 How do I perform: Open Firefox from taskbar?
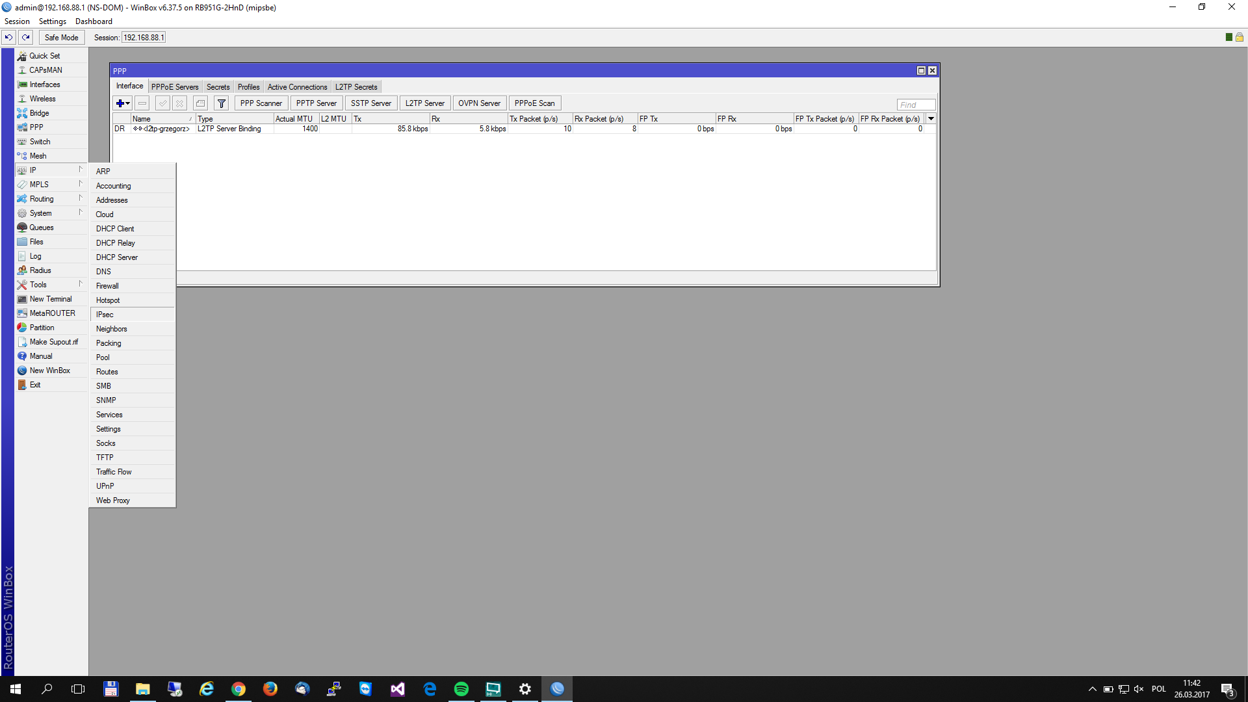click(x=270, y=689)
